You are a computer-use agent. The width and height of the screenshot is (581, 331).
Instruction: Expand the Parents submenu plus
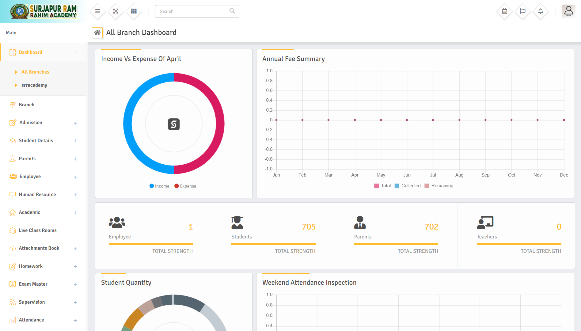[x=75, y=159]
